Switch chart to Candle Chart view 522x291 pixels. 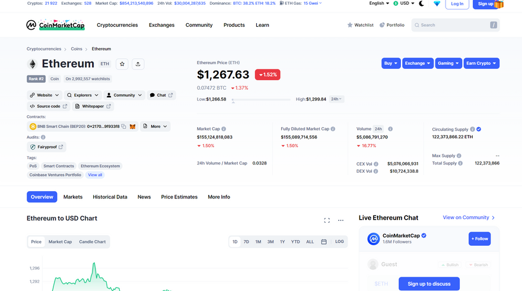(x=93, y=242)
